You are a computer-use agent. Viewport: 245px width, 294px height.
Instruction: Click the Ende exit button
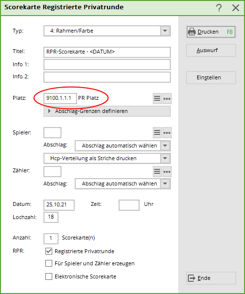click(211, 278)
